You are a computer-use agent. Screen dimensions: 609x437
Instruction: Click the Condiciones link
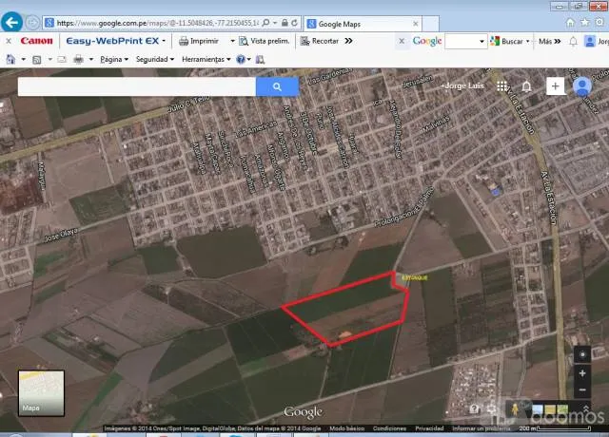(x=389, y=428)
